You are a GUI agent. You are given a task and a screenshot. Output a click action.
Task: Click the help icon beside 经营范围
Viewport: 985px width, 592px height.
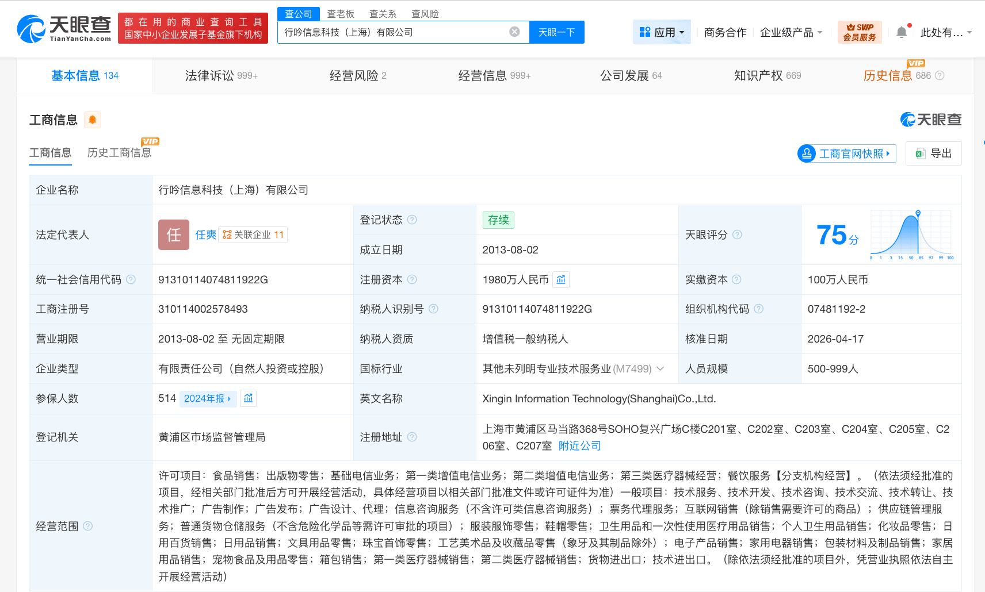[x=88, y=526]
